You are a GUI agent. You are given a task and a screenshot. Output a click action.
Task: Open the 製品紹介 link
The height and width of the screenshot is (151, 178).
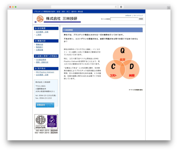[x=40, y=47]
